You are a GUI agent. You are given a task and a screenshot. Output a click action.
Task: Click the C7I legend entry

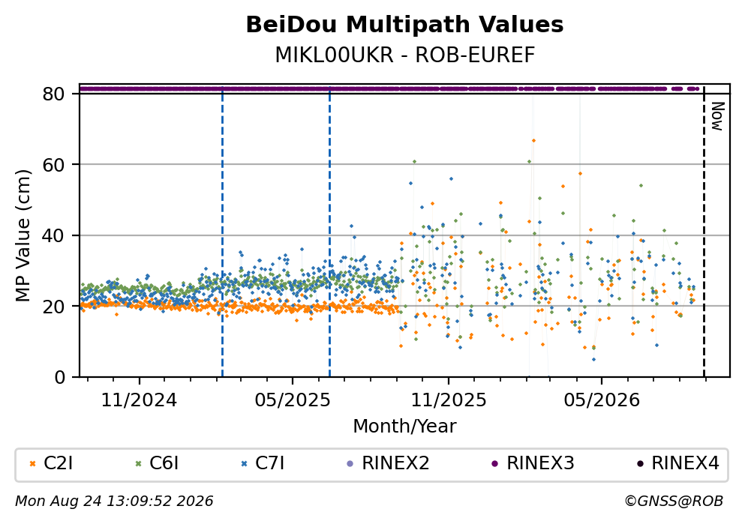[x=263, y=463]
